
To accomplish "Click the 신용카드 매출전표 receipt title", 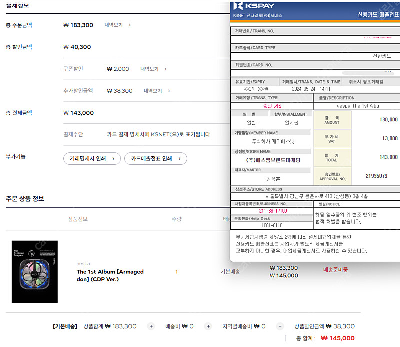I will 378,15.
